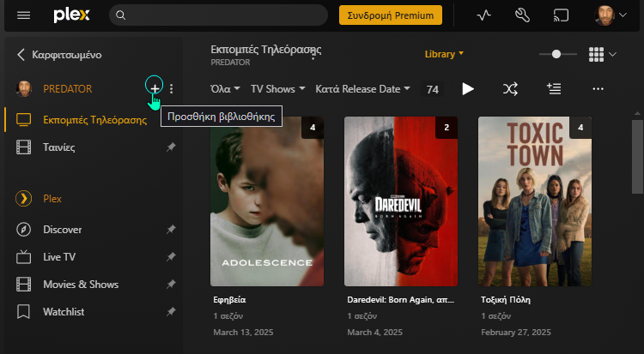Open Watchlist in sidebar
This screenshot has height=354, width=644.
pyautogui.click(x=64, y=312)
